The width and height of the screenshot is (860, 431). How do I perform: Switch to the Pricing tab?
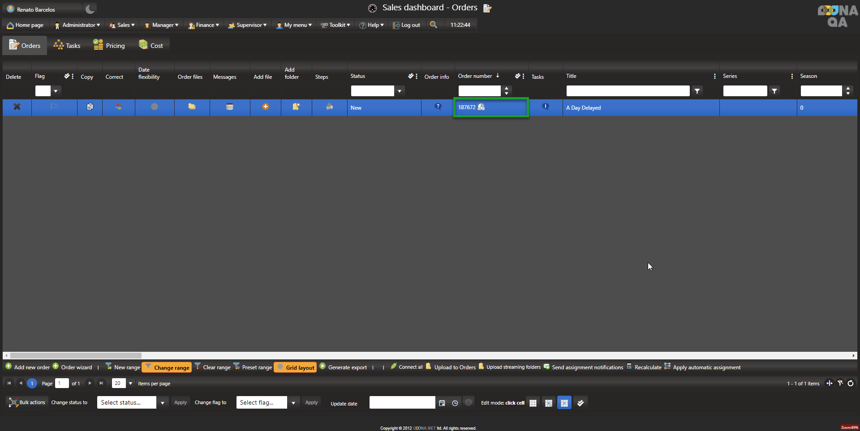pyautogui.click(x=109, y=46)
